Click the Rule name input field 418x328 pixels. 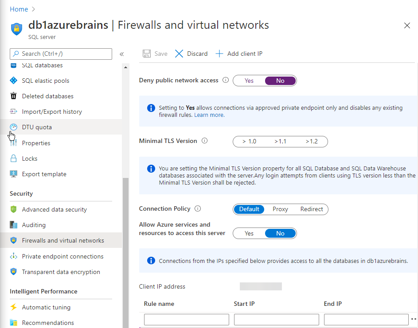(186, 320)
